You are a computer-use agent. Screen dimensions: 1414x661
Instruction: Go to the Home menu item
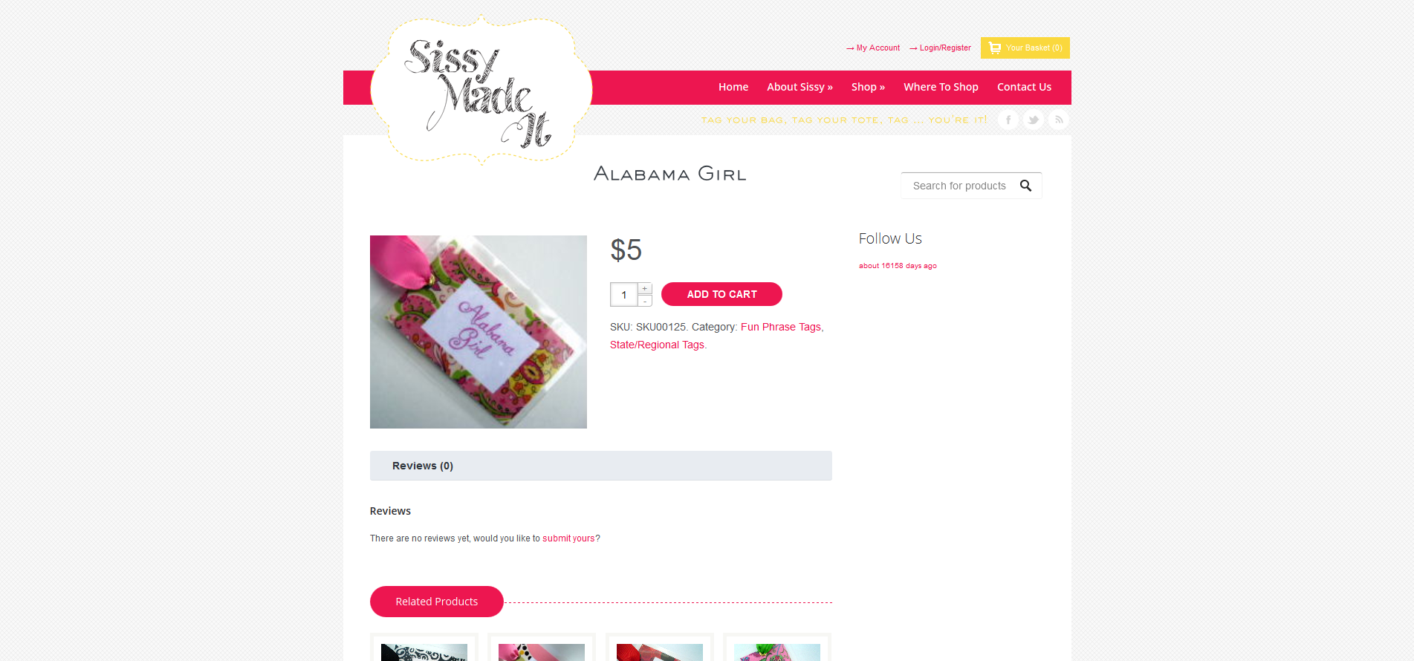(733, 87)
